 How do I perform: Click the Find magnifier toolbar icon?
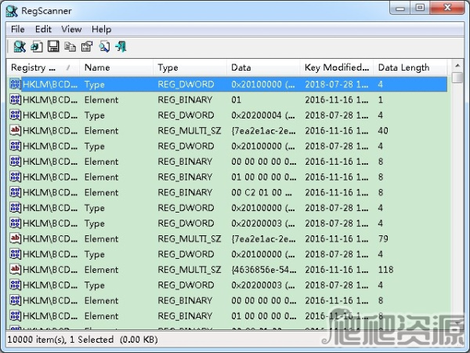coord(104,47)
